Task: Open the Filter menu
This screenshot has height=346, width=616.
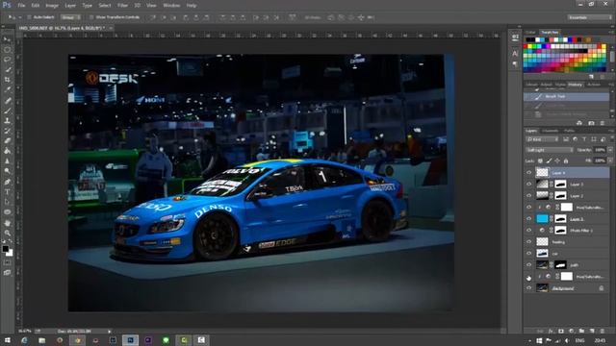Action: pos(122,6)
